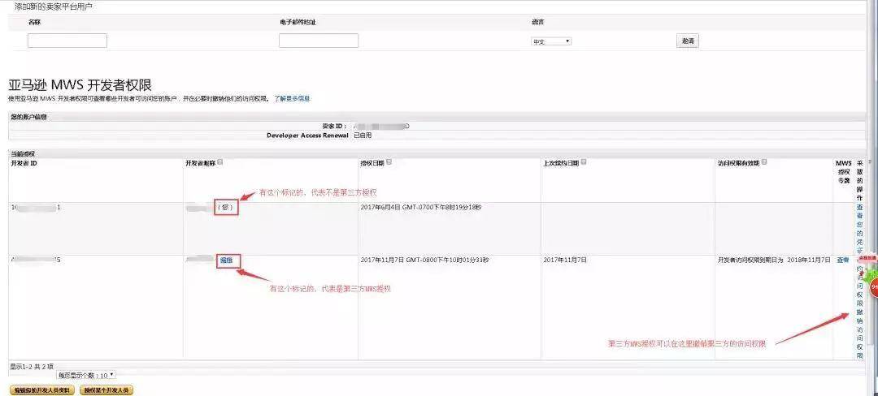Image resolution: width=878 pixels, height=396 pixels.
Task: Click 查看 link in MWS授权令牌 column
Action: coord(843,260)
